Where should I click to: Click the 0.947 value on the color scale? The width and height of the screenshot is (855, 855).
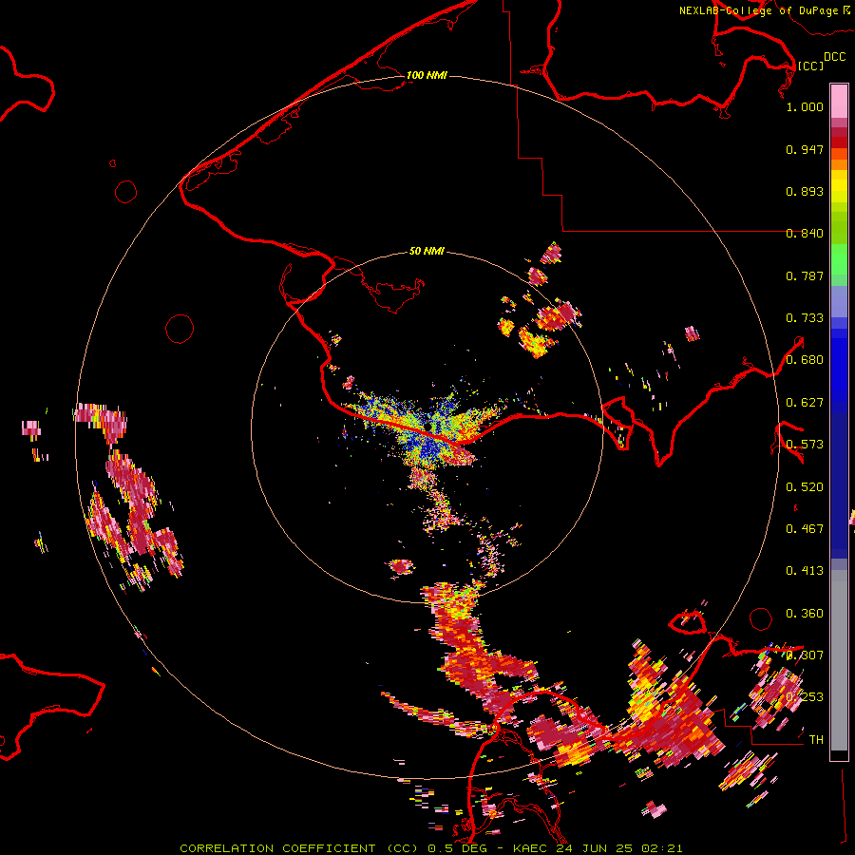[x=805, y=149]
